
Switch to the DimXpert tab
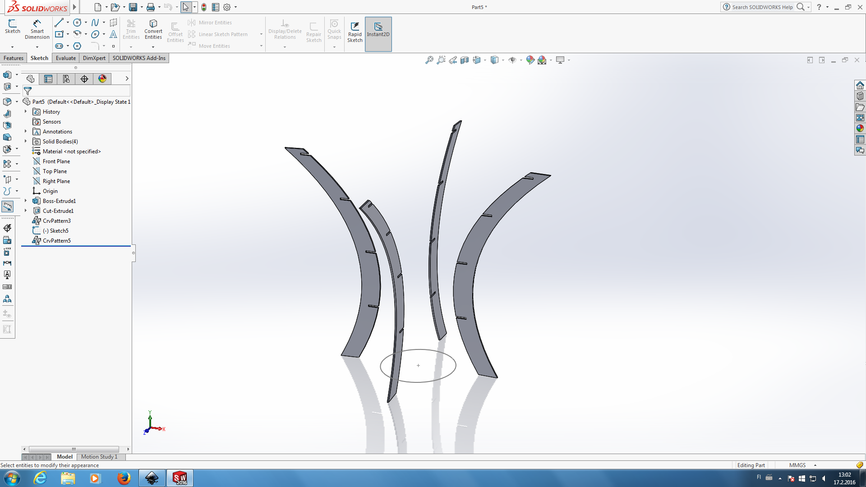coord(94,58)
